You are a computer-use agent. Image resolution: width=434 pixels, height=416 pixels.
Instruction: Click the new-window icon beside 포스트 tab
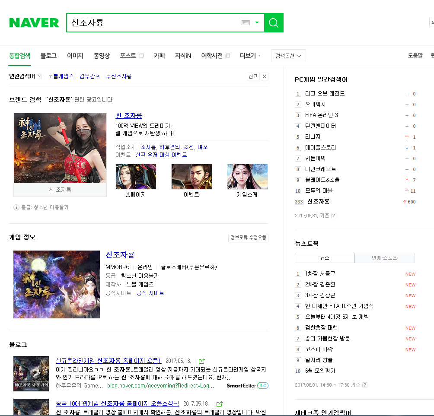(141, 56)
